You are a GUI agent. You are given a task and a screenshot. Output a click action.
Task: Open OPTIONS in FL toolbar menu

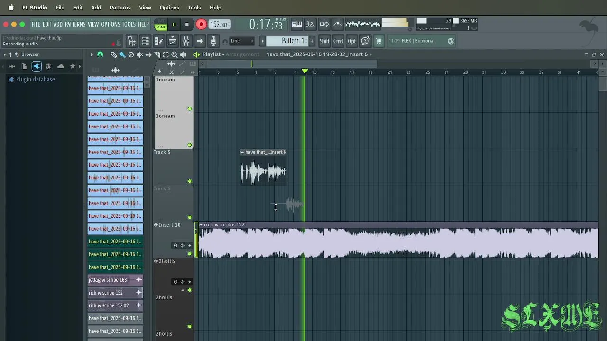click(110, 24)
